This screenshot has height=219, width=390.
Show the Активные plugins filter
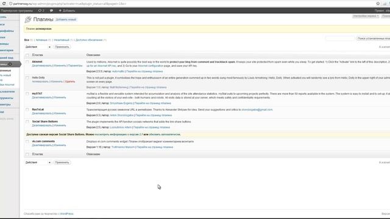tap(41, 40)
